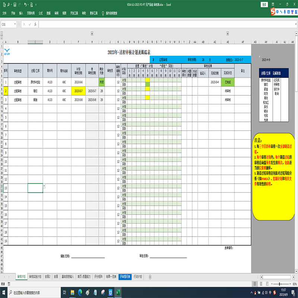The image size is (298, 298).
Task: Open the customize quick access toolbar arrow
Action: click(x=36, y=4)
